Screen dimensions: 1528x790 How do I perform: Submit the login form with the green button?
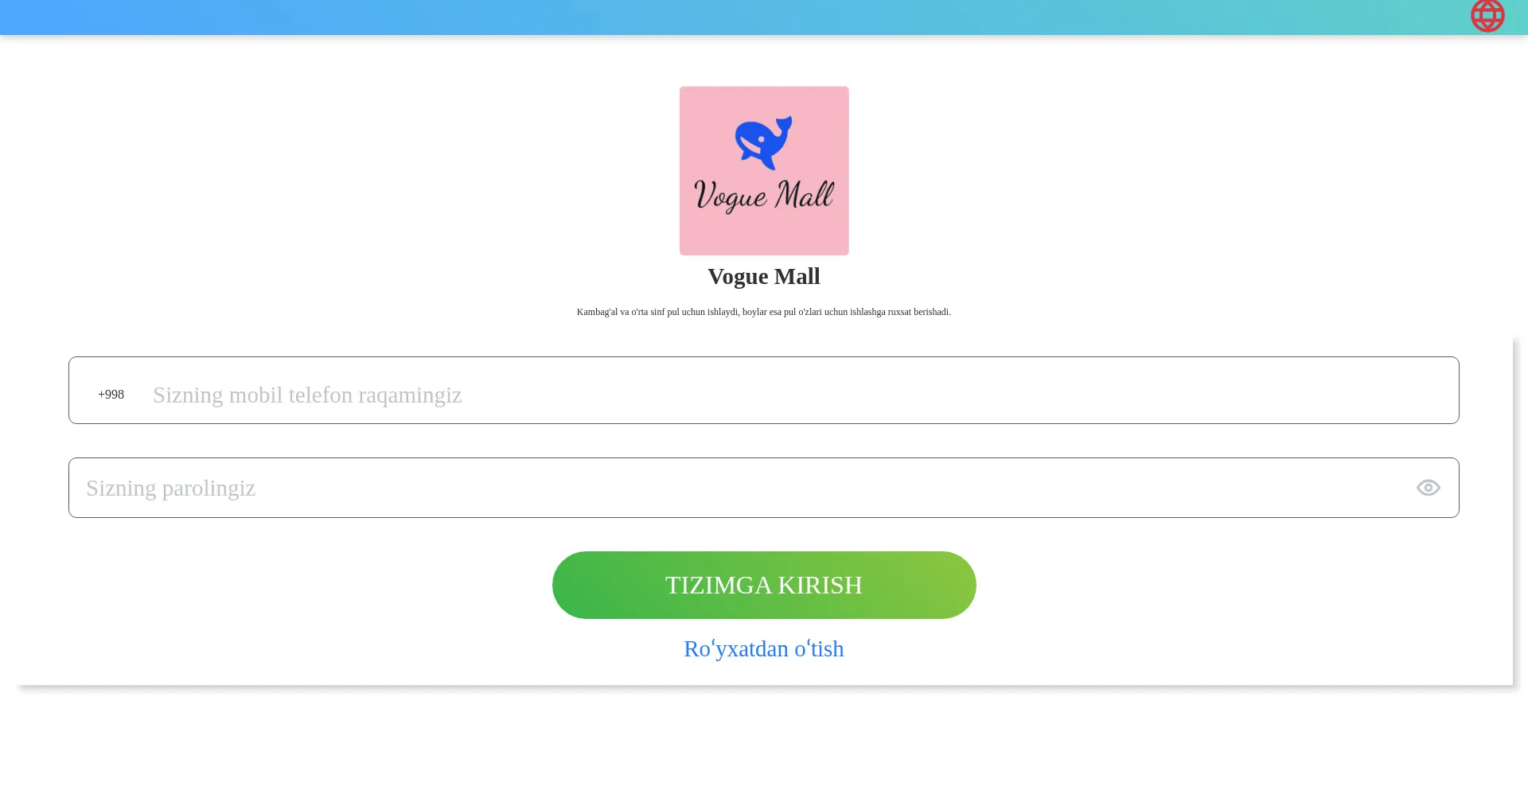pos(764,586)
